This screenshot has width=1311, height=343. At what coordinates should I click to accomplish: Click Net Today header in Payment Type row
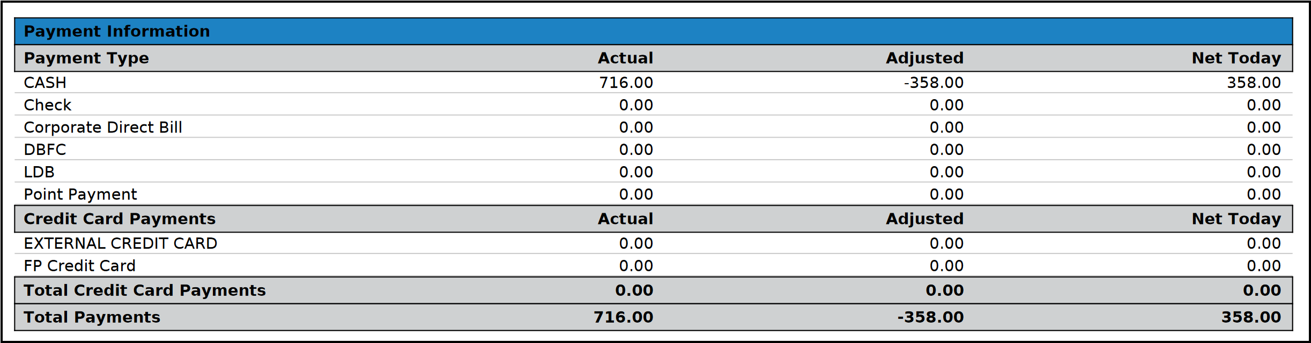pos(1236,58)
